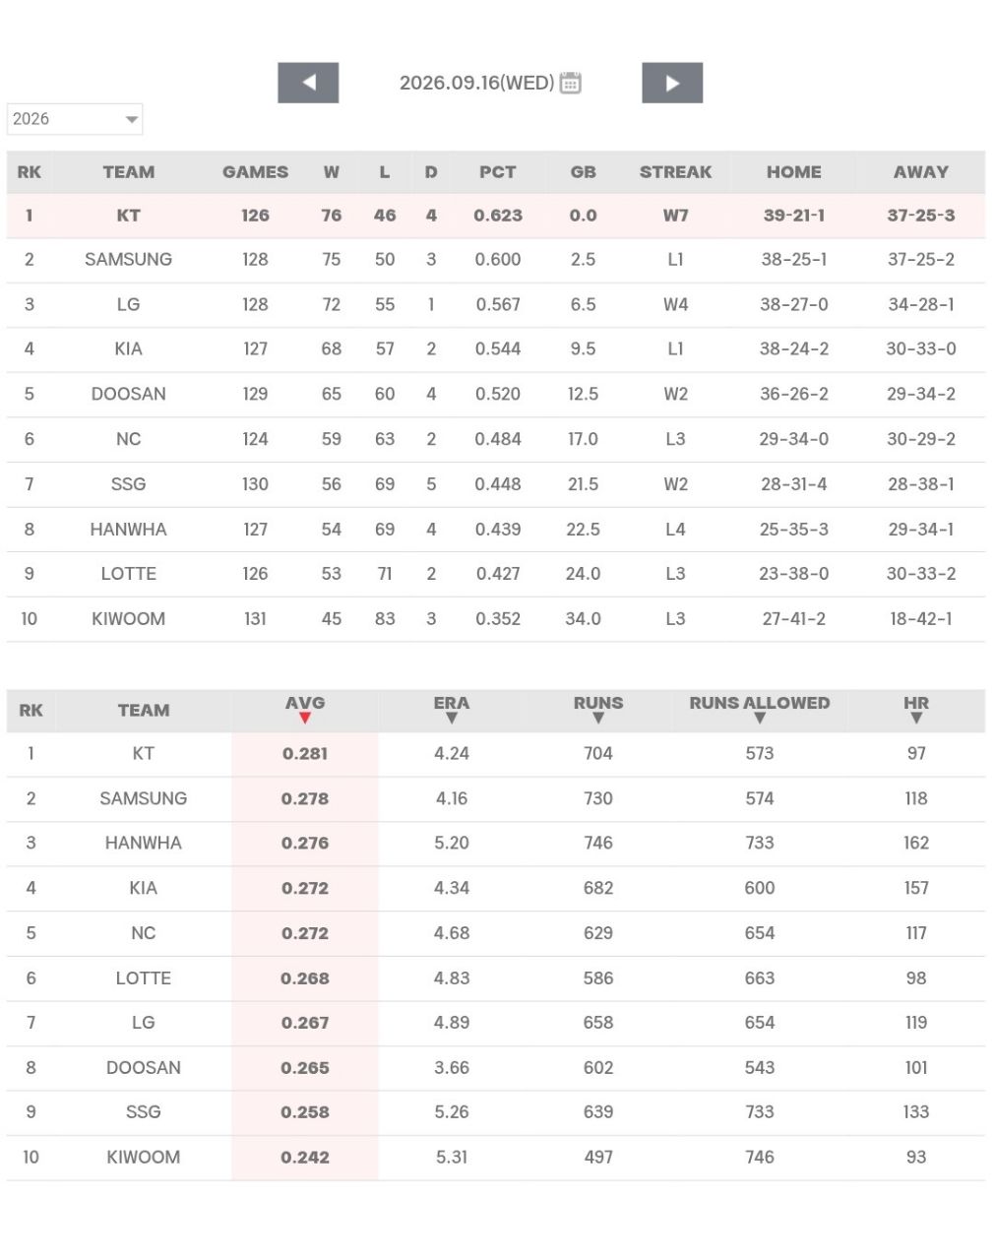Sort stats table by ERA arrow
995x1260 pixels.
tap(452, 718)
